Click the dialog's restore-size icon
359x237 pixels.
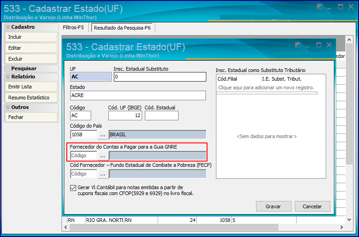click(297, 45)
